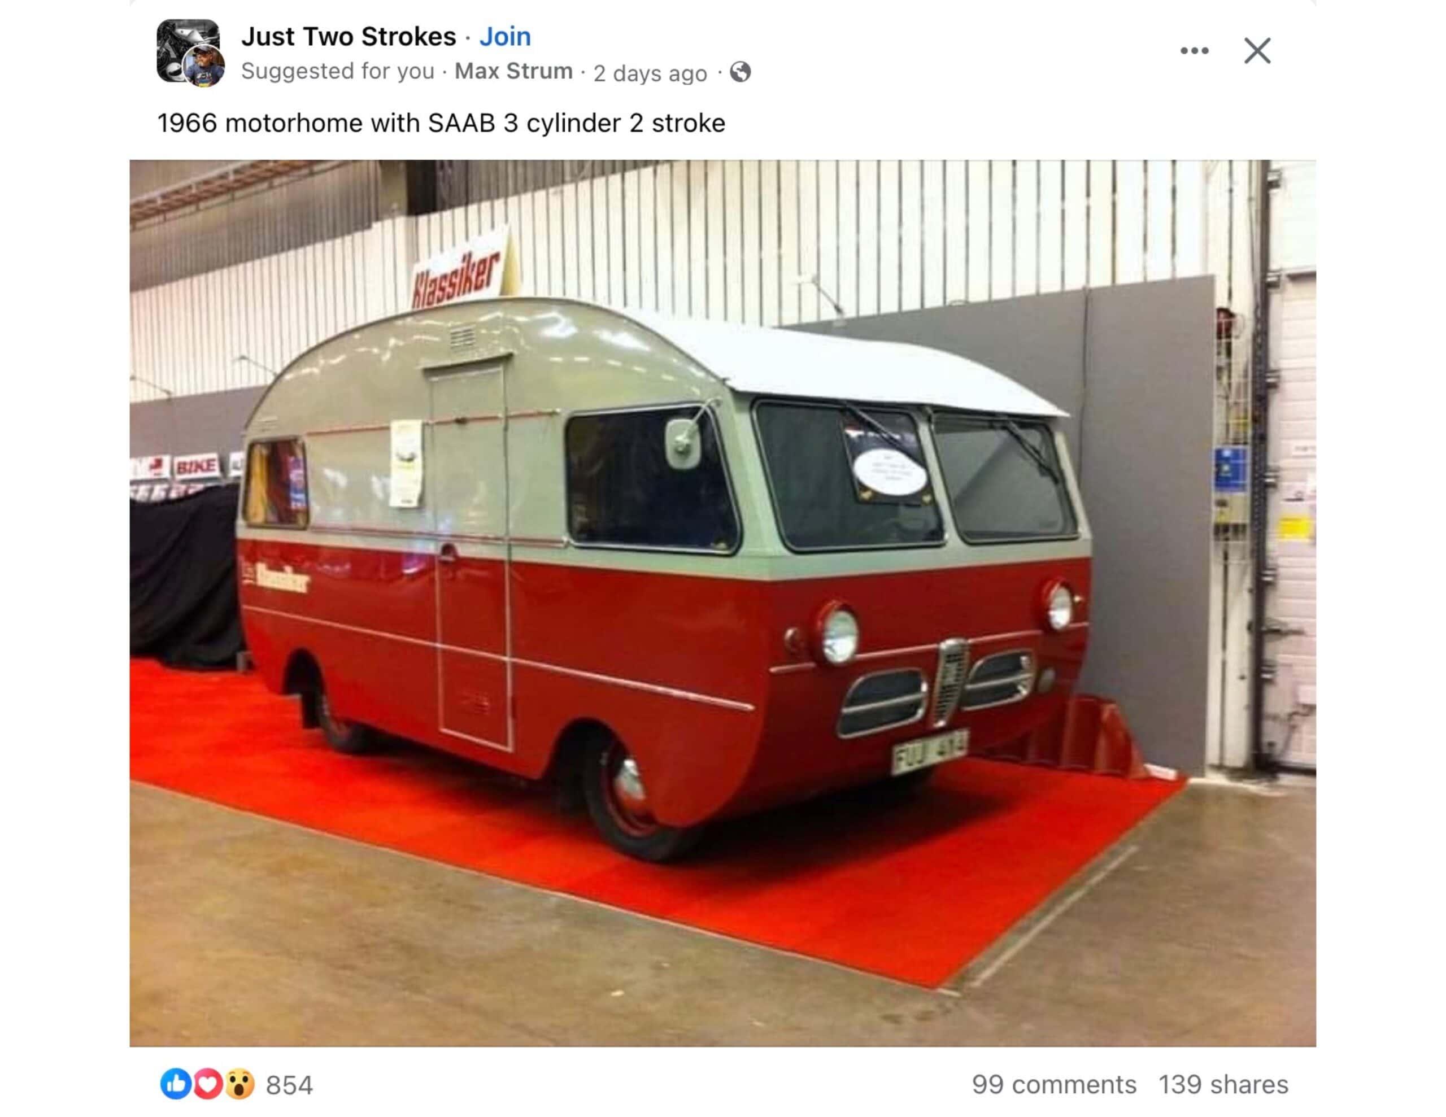The width and height of the screenshot is (1446, 1117).
Task: Close the post with the X icon
Action: tap(1257, 51)
